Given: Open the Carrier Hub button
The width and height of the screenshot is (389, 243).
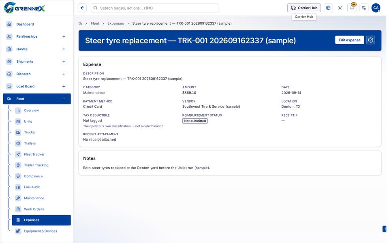Looking at the screenshot, I should [304, 8].
